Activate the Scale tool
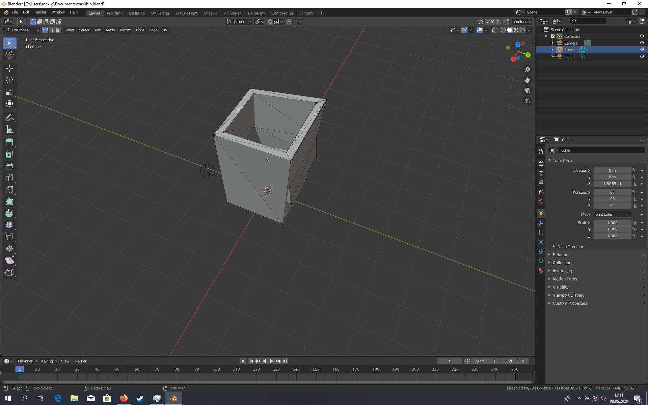This screenshot has width=648, height=405. click(9, 92)
